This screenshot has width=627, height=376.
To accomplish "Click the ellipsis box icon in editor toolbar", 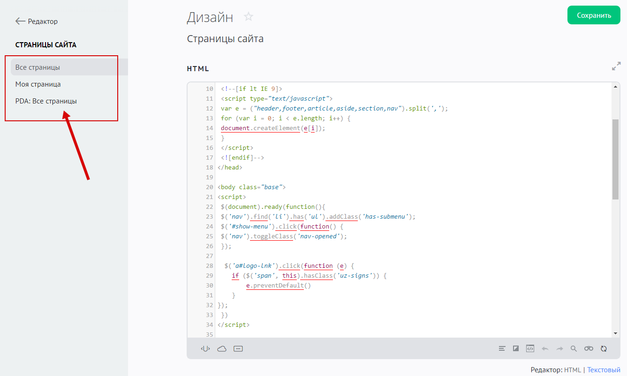I will (238, 349).
